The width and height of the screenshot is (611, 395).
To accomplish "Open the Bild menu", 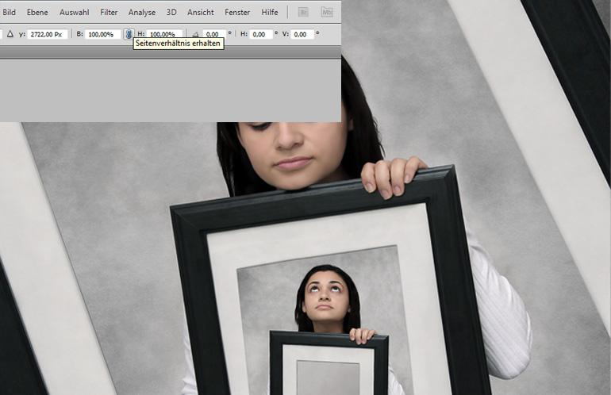I will (x=9, y=12).
